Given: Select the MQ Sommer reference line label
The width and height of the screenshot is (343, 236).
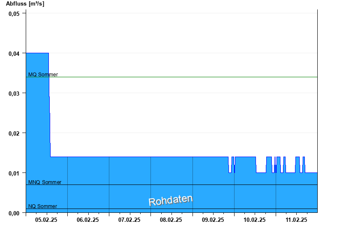Looking at the screenshot, I should pos(43,75).
